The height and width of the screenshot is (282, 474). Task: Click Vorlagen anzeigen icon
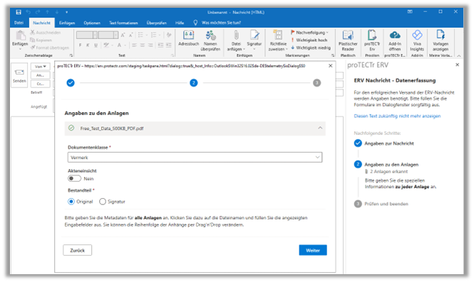[440, 36]
